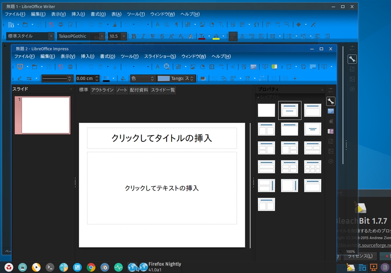Image resolution: width=391 pixels, height=273 pixels.
Task: Click the Italic icon in Writer toolbar
Action: (143, 36)
